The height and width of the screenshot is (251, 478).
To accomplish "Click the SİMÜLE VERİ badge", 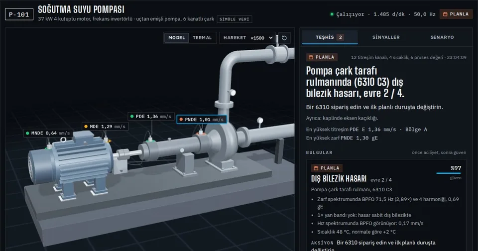I will point(235,19).
